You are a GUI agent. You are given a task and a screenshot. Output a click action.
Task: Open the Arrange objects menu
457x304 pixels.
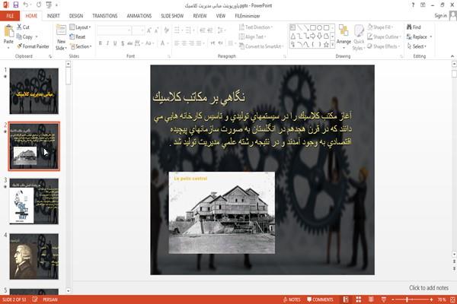[x=344, y=36]
